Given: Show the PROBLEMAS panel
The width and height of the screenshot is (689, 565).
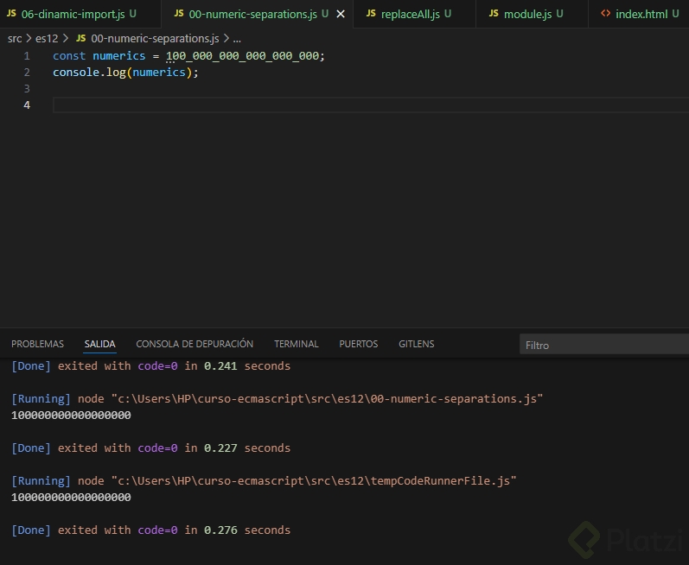Looking at the screenshot, I should tap(37, 344).
